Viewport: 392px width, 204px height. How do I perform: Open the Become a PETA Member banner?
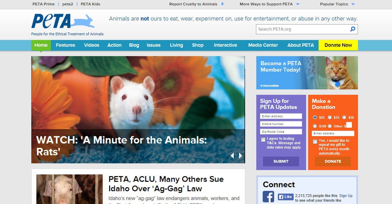click(x=307, y=73)
